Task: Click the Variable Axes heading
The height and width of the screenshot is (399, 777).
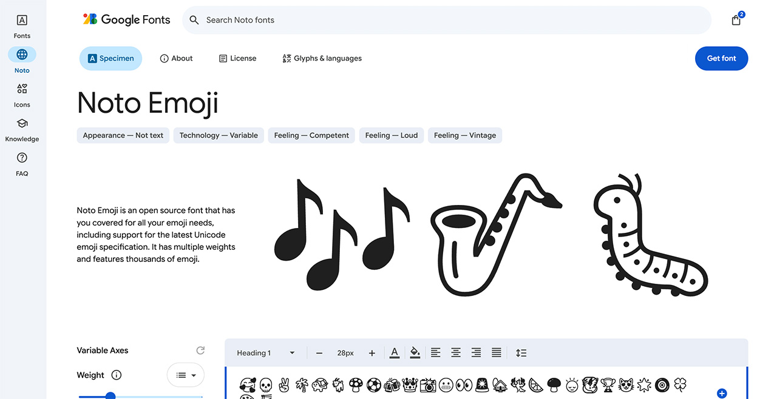Action: (x=103, y=350)
